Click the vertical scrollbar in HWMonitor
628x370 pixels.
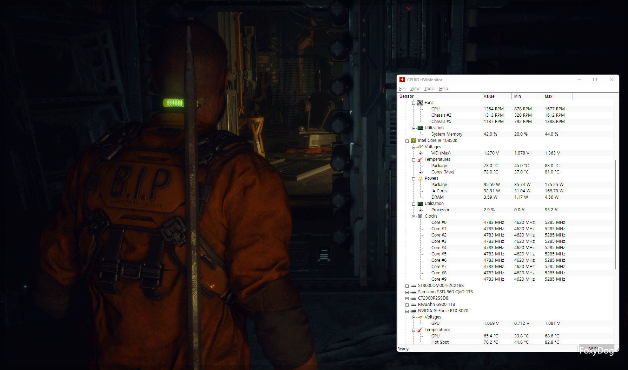pyautogui.click(x=616, y=215)
